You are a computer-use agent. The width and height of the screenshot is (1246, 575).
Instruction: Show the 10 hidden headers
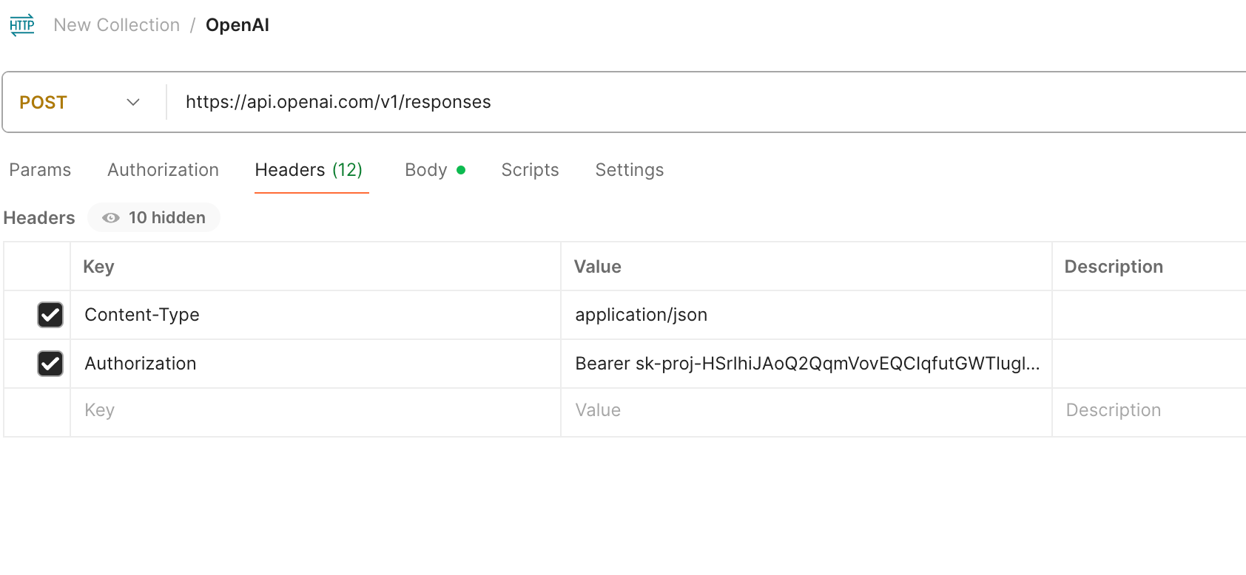tap(154, 217)
